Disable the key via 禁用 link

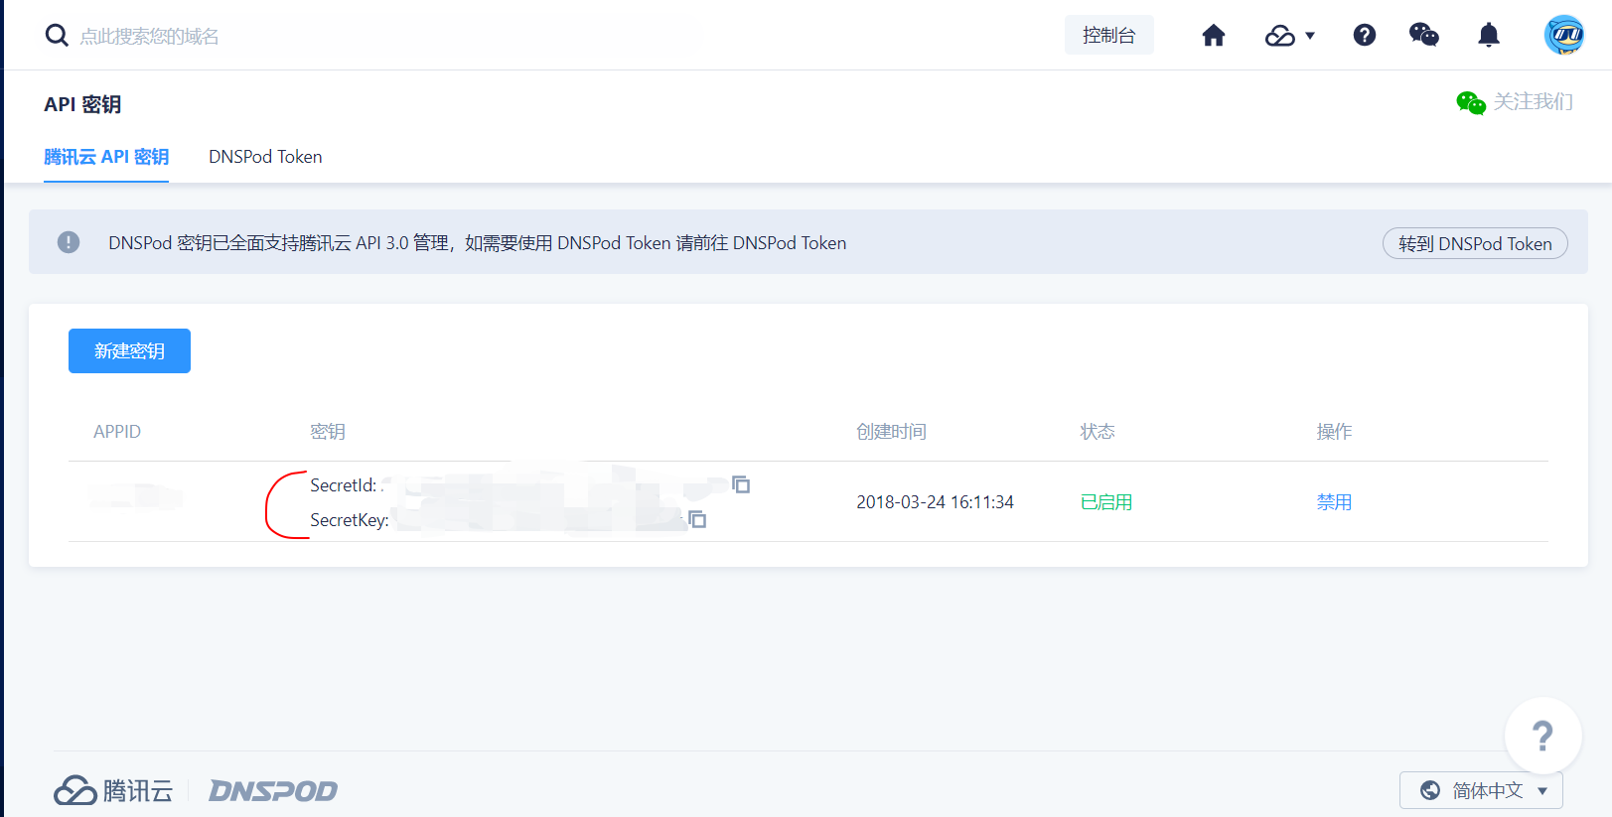pyautogui.click(x=1334, y=502)
